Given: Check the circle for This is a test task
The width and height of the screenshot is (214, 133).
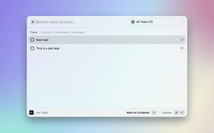Looking at the screenshot, I should 32,48.
